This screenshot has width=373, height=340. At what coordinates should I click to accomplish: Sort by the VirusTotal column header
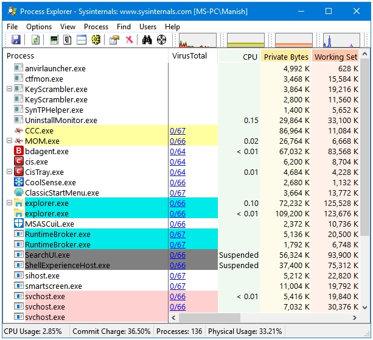[193, 56]
